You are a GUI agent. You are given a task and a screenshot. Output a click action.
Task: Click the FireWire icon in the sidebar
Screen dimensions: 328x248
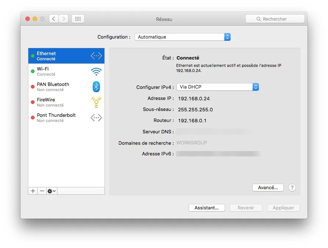tap(96, 102)
